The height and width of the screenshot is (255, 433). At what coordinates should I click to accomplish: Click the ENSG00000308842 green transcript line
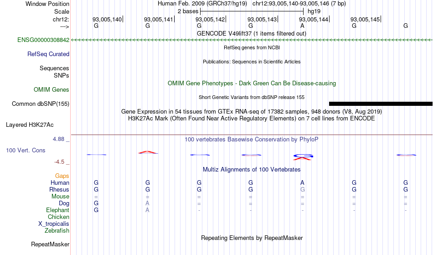coord(252,40)
